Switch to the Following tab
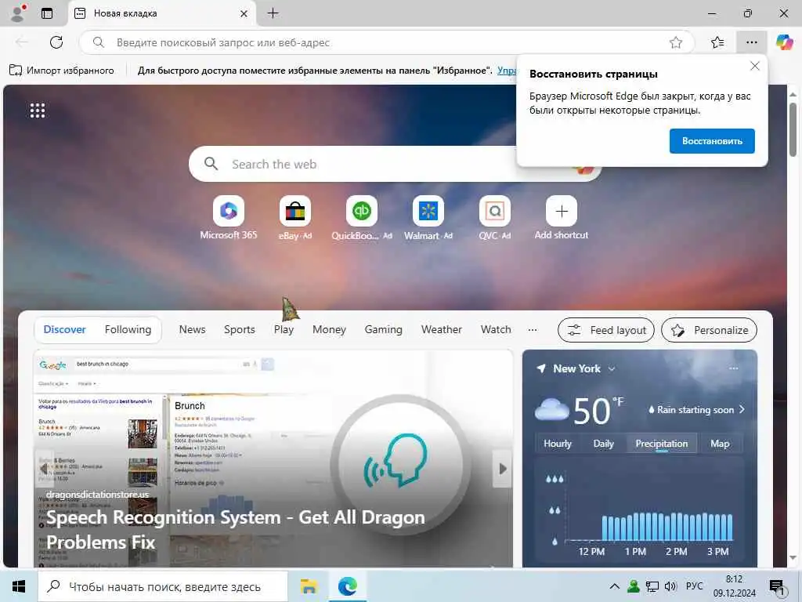Image resolution: width=802 pixels, height=602 pixels. coord(128,330)
